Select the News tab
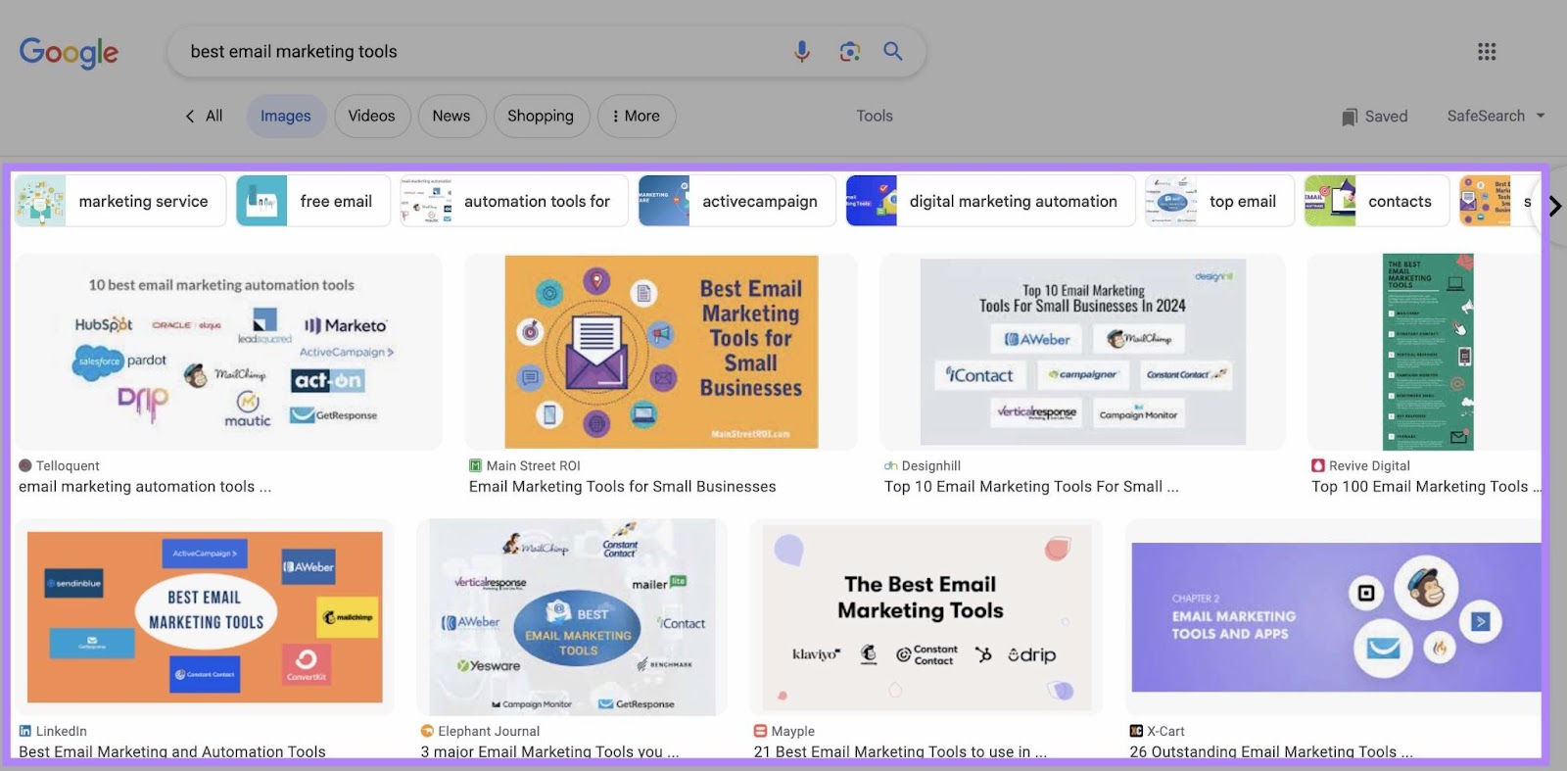 tap(451, 116)
